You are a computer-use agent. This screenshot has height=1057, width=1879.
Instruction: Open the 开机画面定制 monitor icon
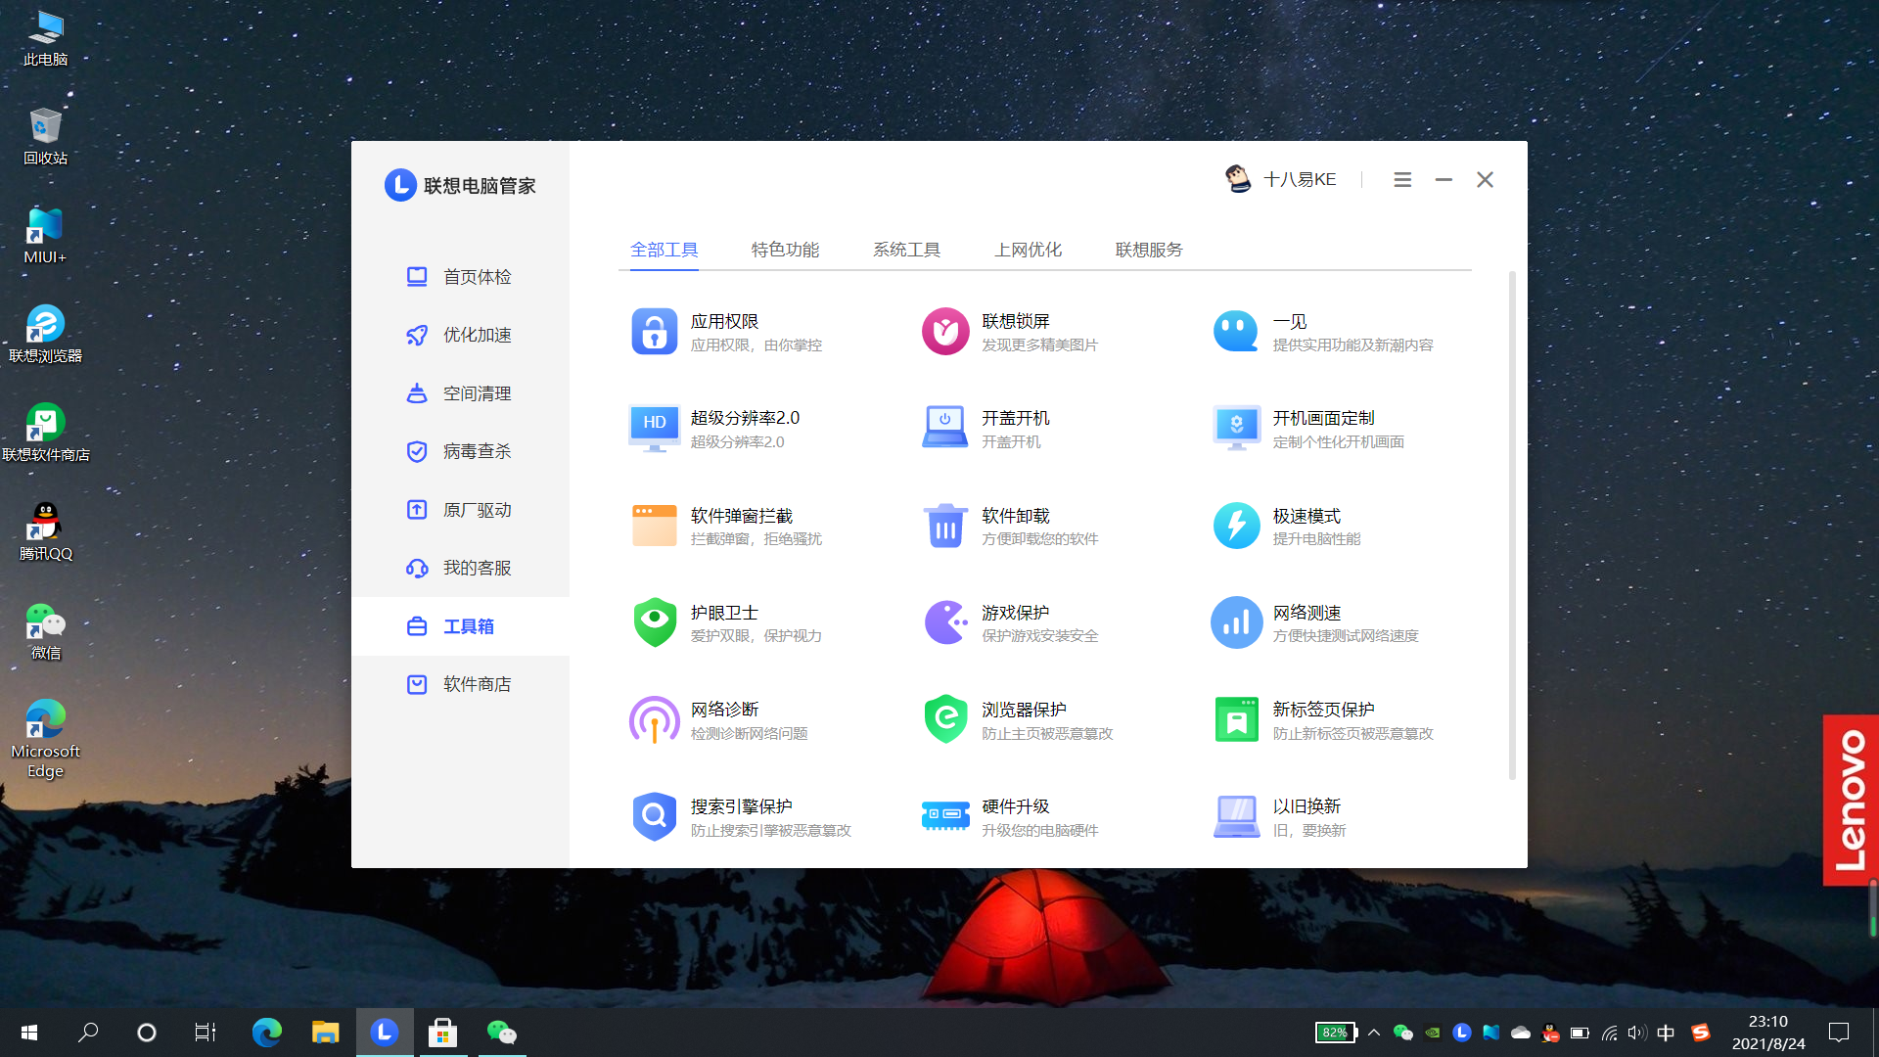pyautogui.click(x=1236, y=429)
